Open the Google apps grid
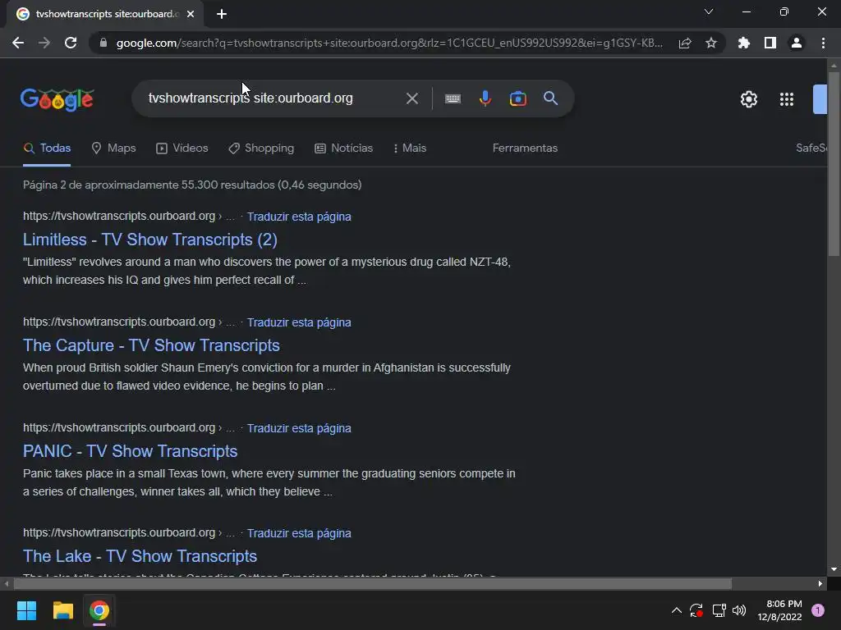Viewport: 841px width, 630px height. pos(786,99)
